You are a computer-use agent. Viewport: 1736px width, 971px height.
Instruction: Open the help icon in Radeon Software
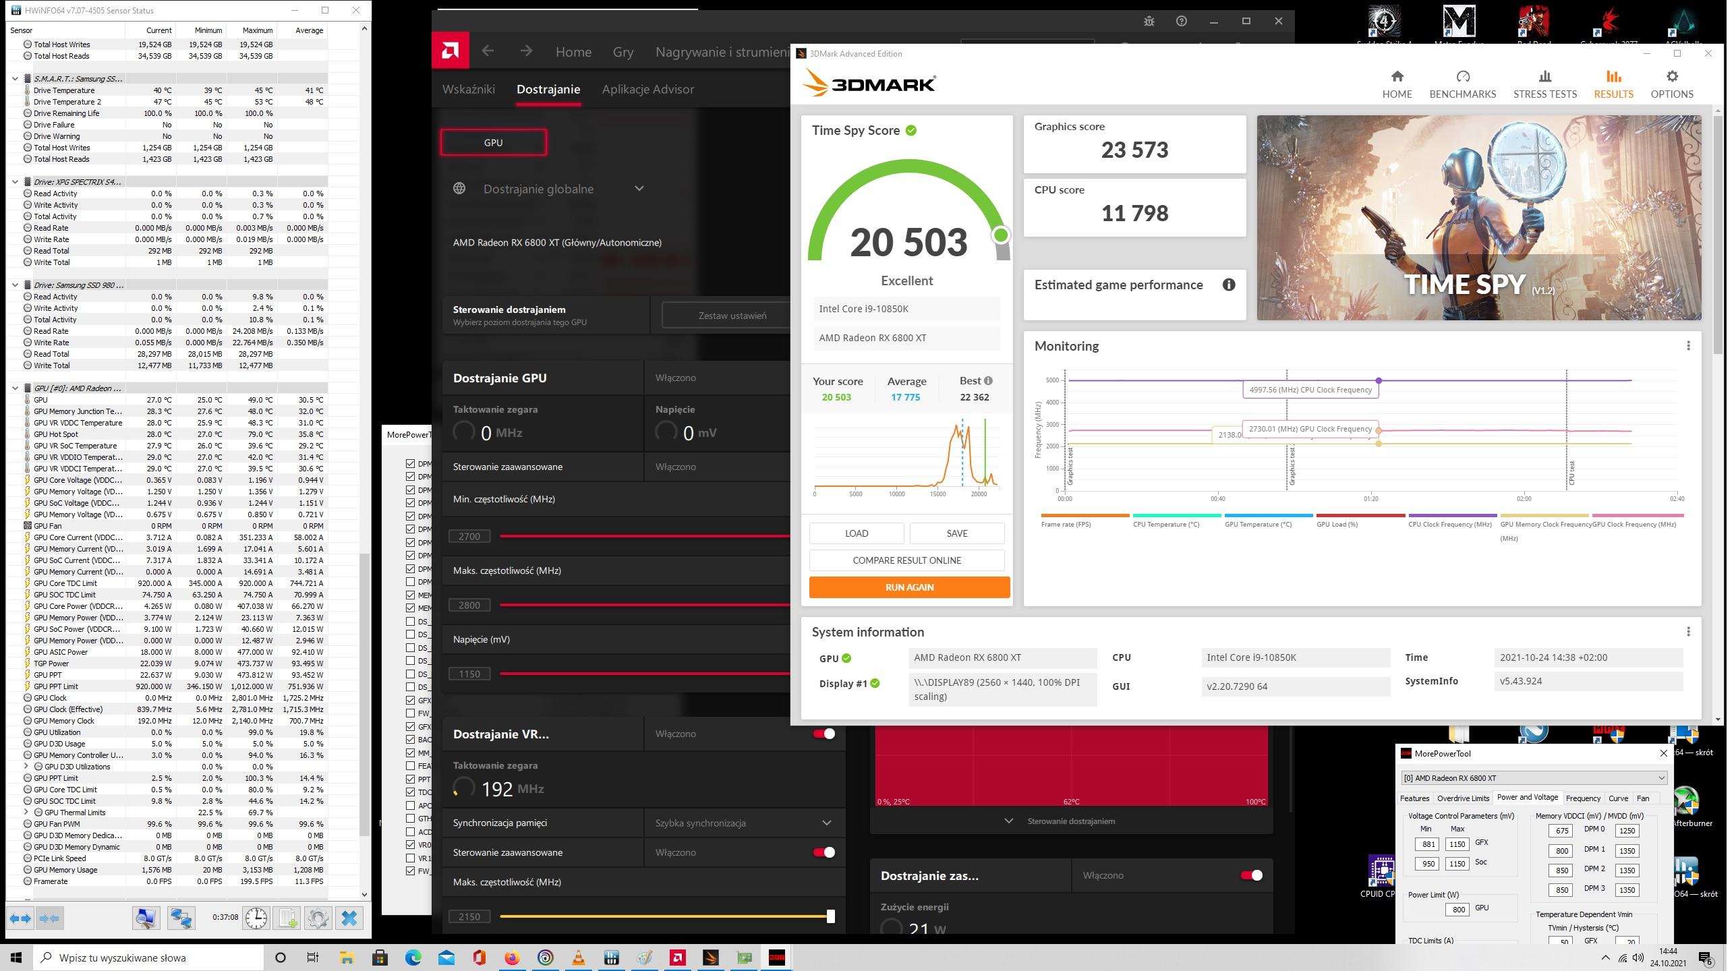1182,21
